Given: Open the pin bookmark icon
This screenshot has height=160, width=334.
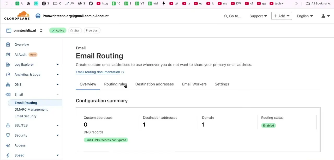Looking at the screenshot, I should 164,3.
